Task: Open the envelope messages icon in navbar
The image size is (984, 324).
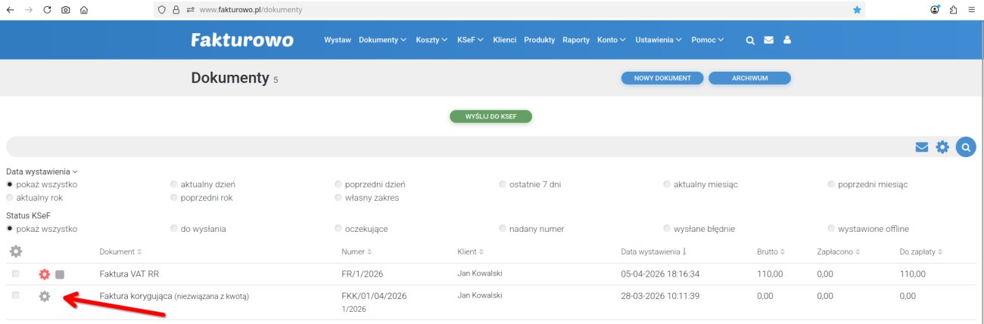Action: pyautogui.click(x=769, y=40)
